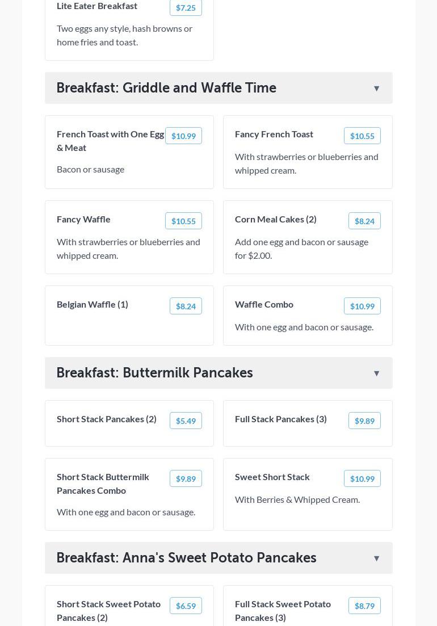Open the Waffle Combo item title
The height and width of the screenshot is (626, 437).
point(264,304)
